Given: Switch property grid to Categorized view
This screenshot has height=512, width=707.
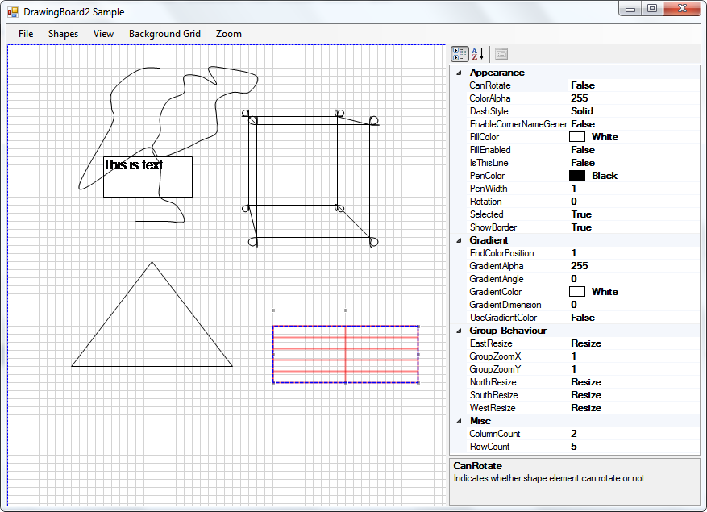Looking at the screenshot, I should pos(460,54).
